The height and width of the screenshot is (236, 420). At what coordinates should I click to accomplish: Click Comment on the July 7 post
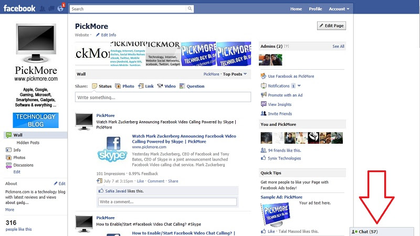156,181
